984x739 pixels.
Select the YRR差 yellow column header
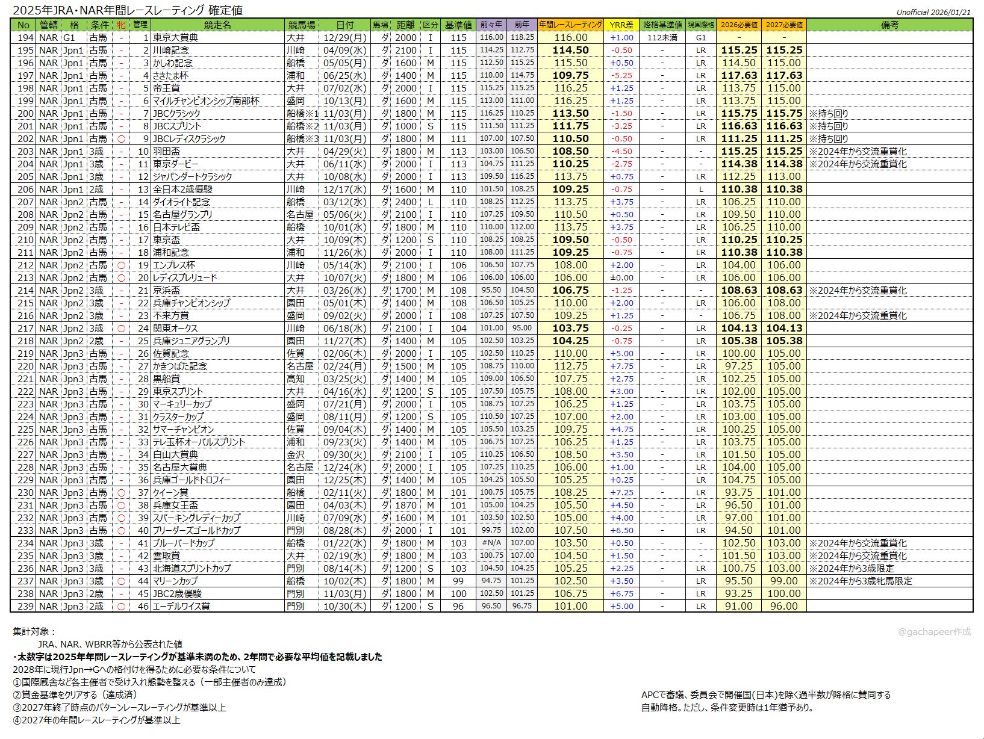tap(621, 25)
